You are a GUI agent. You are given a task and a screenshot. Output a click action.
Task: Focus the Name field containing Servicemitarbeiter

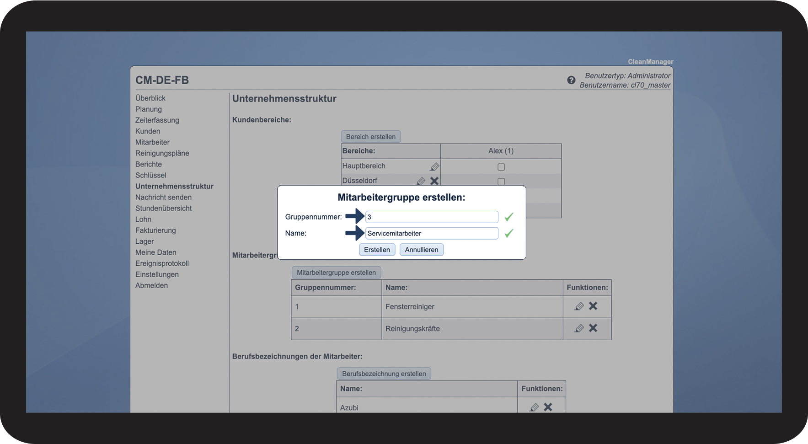click(x=431, y=233)
